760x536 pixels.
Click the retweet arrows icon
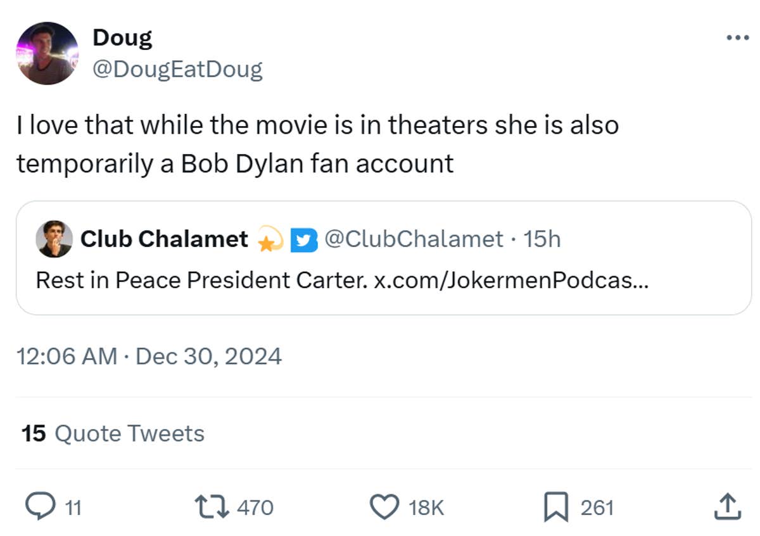pyautogui.click(x=213, y=507)
